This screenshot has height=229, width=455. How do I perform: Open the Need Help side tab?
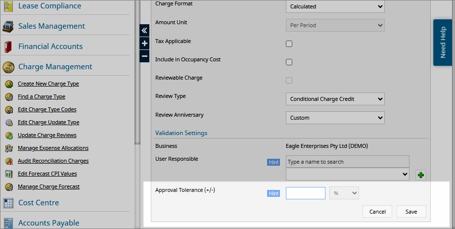[443, 43]
